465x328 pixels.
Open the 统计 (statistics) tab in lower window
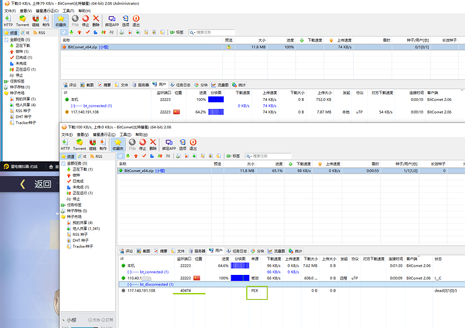[295, 251]
